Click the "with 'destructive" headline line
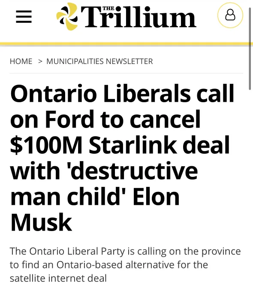 pos(104,171)
